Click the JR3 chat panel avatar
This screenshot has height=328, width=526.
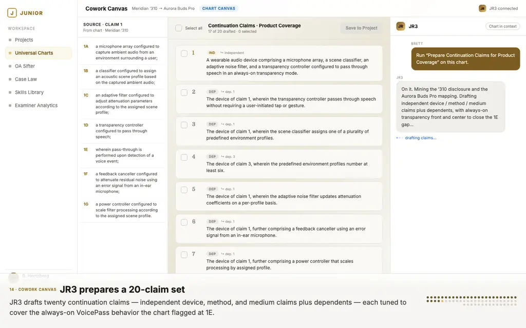(401, 26)
